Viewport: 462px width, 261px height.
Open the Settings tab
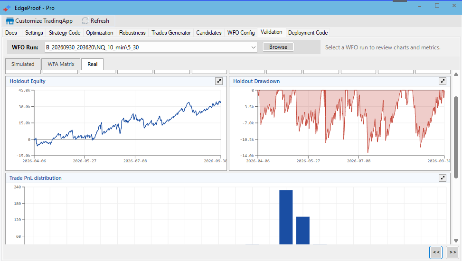click(x=34, y=33)
